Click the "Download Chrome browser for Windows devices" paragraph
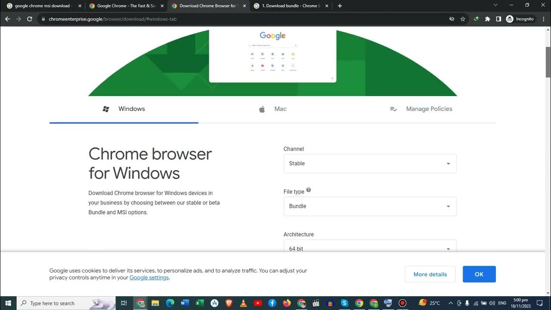The width and height of the screenshot is (551, 310). click(154, 203)
